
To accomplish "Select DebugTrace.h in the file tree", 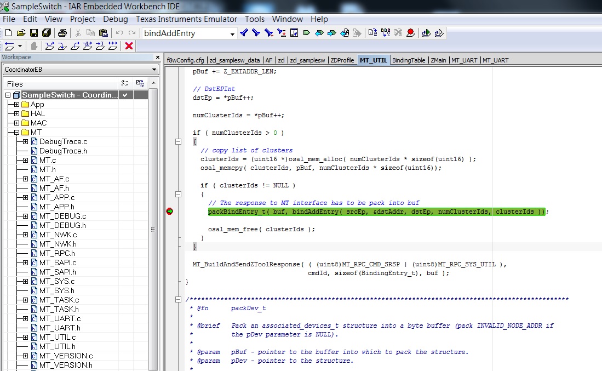I will point(63,151).
